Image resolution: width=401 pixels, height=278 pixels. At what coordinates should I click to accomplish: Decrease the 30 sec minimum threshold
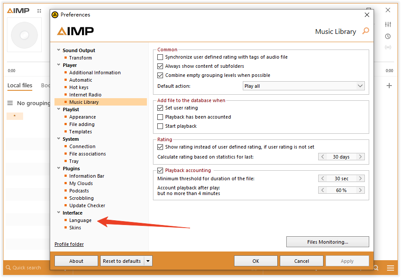[x=323, y=179]
